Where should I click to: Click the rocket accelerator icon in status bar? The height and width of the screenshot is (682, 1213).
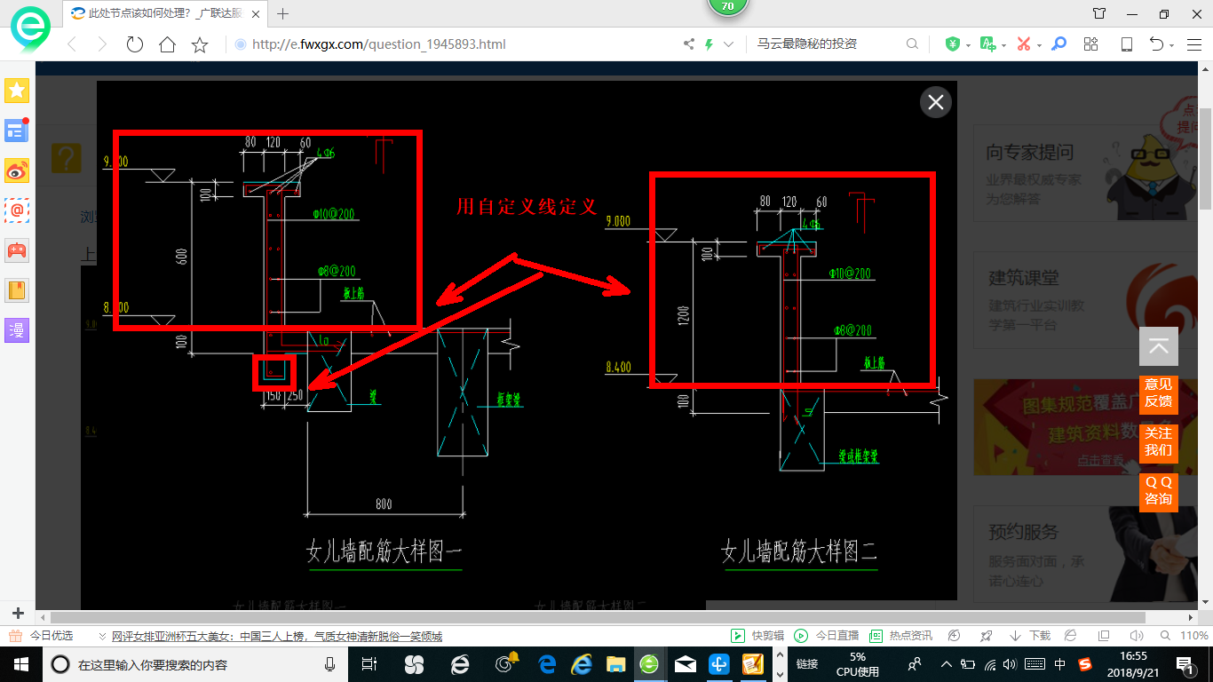[986, 636]
